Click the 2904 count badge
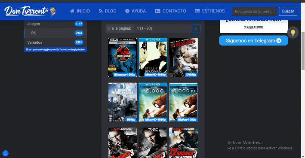Image resolution: width=305 pixels, height=158 pixels. [79, 33]
